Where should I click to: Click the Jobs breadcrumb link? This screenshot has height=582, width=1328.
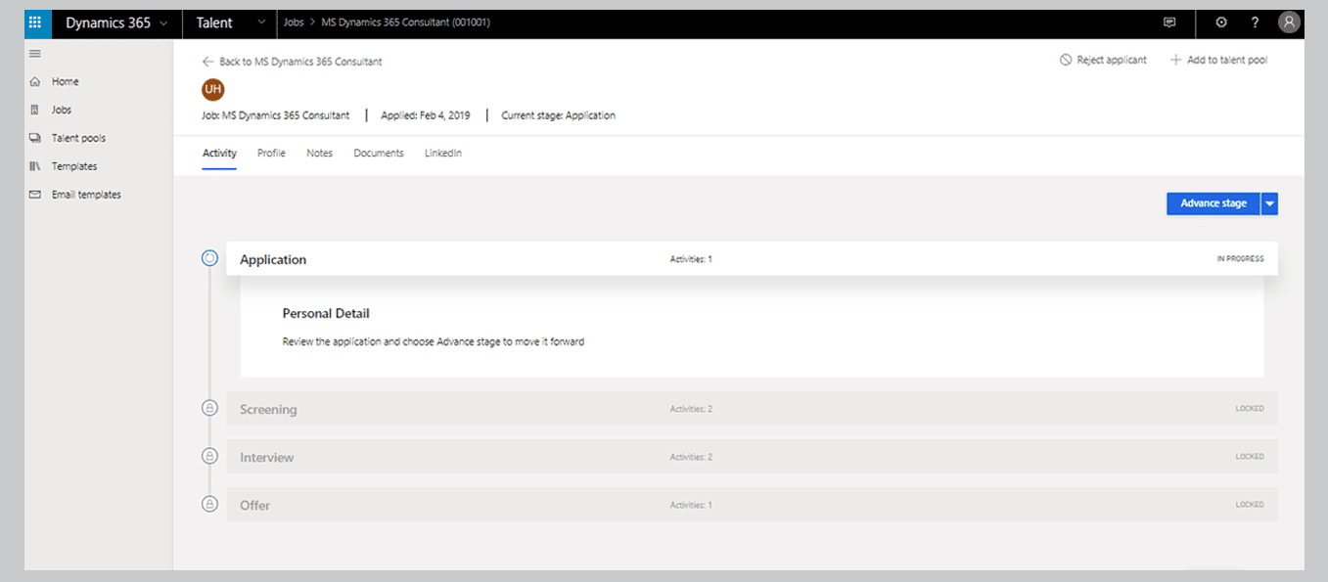click(x=293, y=22)
